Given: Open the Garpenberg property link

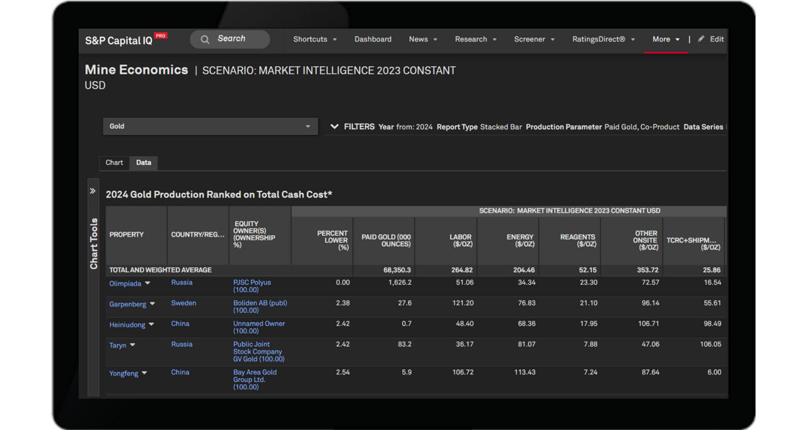Looking at the screenshot, I should [x=127, y=304].
